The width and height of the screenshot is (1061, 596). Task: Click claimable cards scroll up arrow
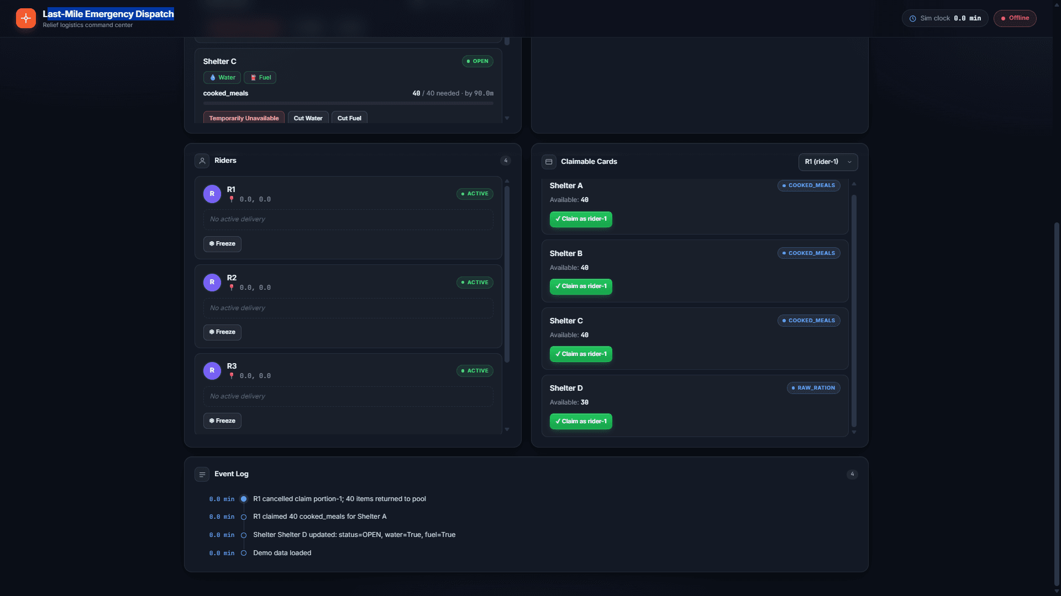click(854, 184)
